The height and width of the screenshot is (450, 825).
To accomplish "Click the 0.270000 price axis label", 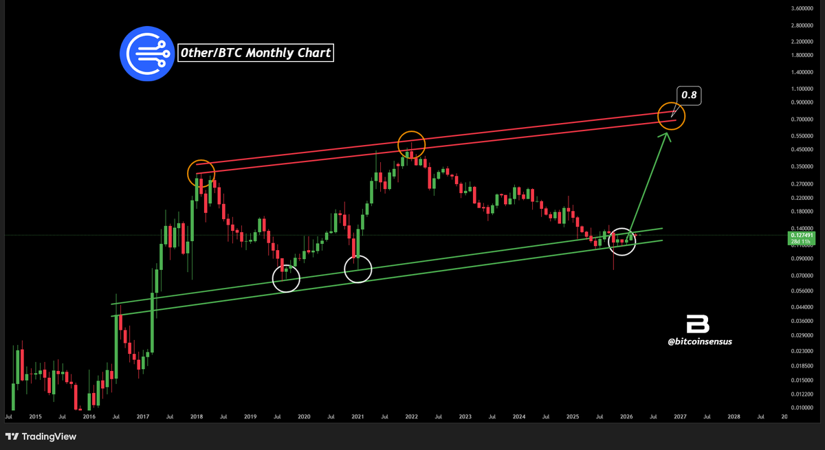I will 804,184.
